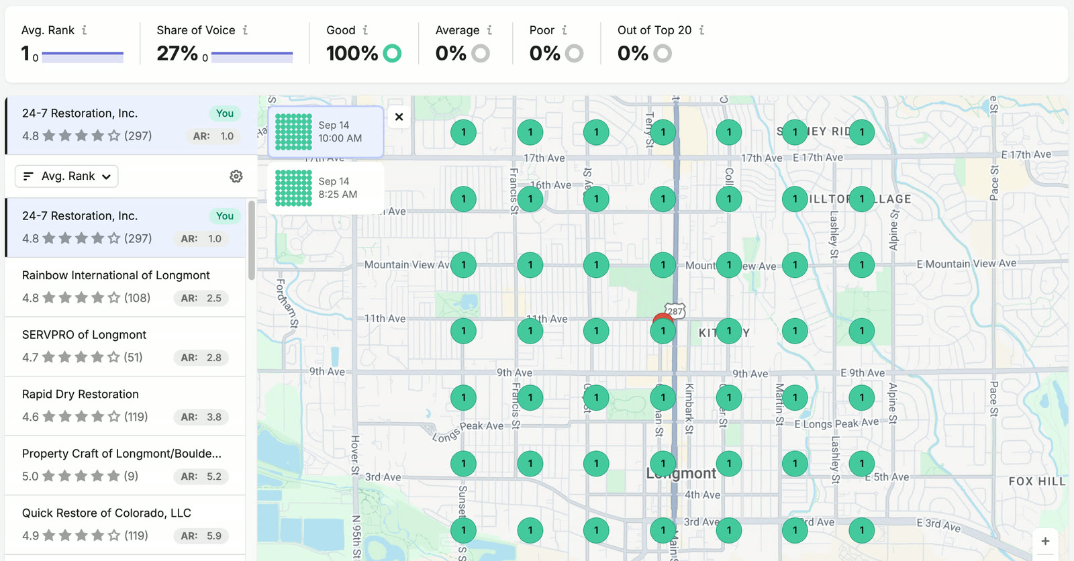Select Rainbow International of Longmont competitor

(x=126, y=287)
